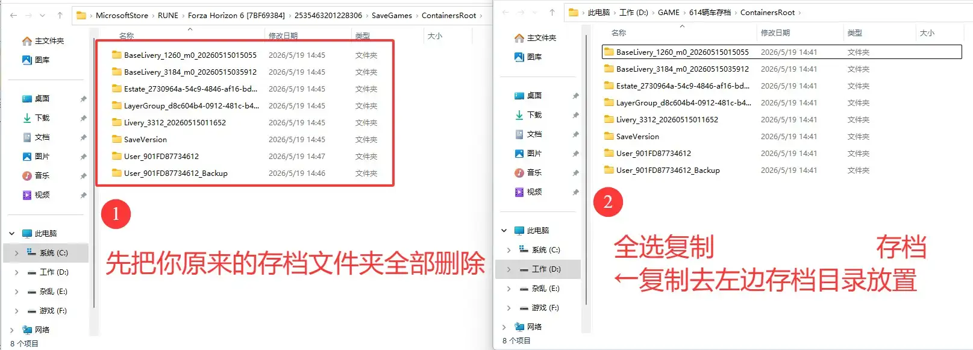Open 图片 in right window sidebar
This screenshot has height=350, width=973.
point(528,154)
